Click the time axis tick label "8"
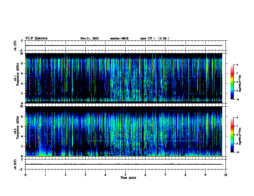The image size is (254, 196). click(185, 175)
